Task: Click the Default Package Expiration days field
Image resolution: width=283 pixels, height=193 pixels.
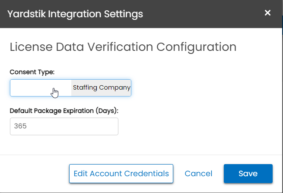Action: [64, 126]
